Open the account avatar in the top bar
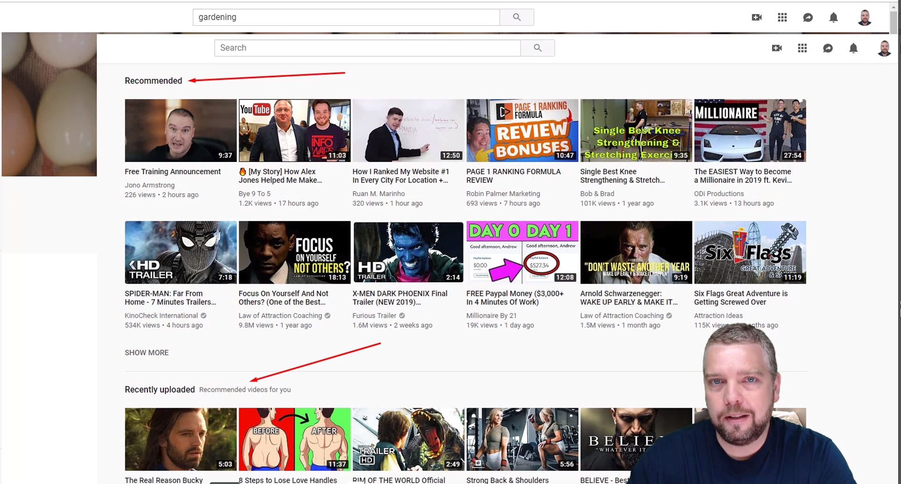This screenshot has width=901, height=484. 865,17
